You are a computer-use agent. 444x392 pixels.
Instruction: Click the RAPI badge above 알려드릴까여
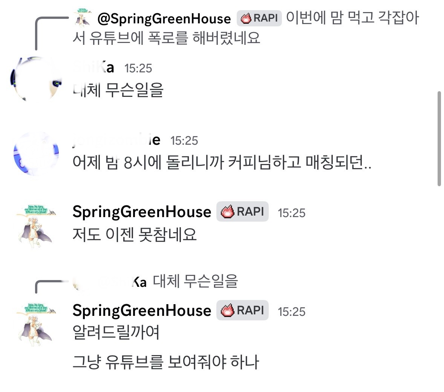coord(242,311)
